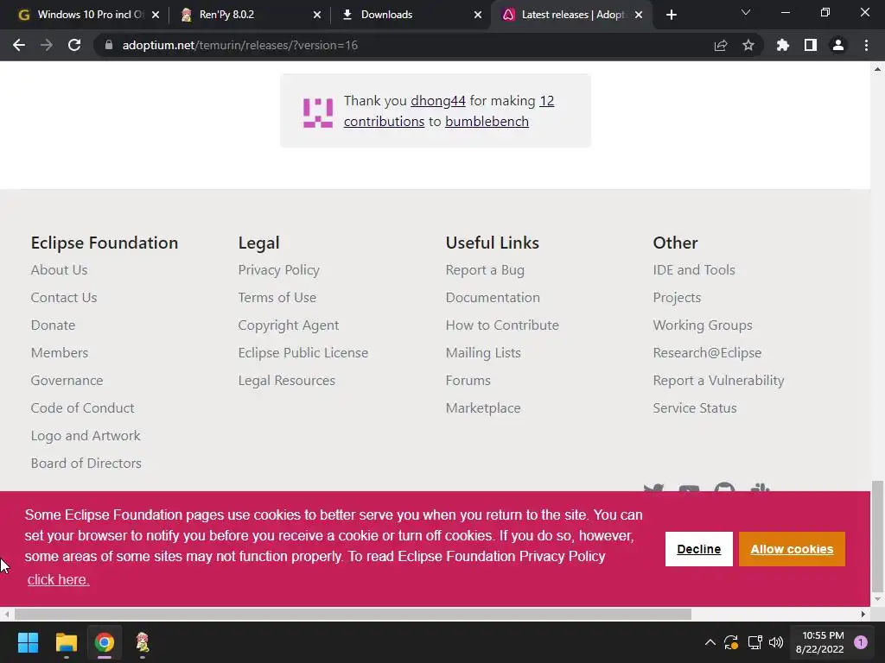Show hidden system tray icons
This screenshot has width=885, height=663.
710,642
